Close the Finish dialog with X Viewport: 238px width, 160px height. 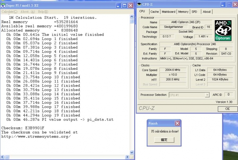point(177,123)
